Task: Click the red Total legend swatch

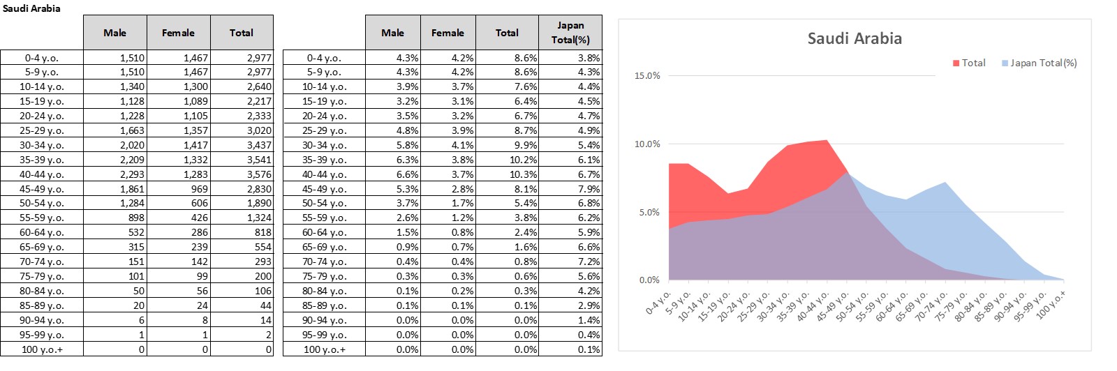Action: tap(956, 63)
